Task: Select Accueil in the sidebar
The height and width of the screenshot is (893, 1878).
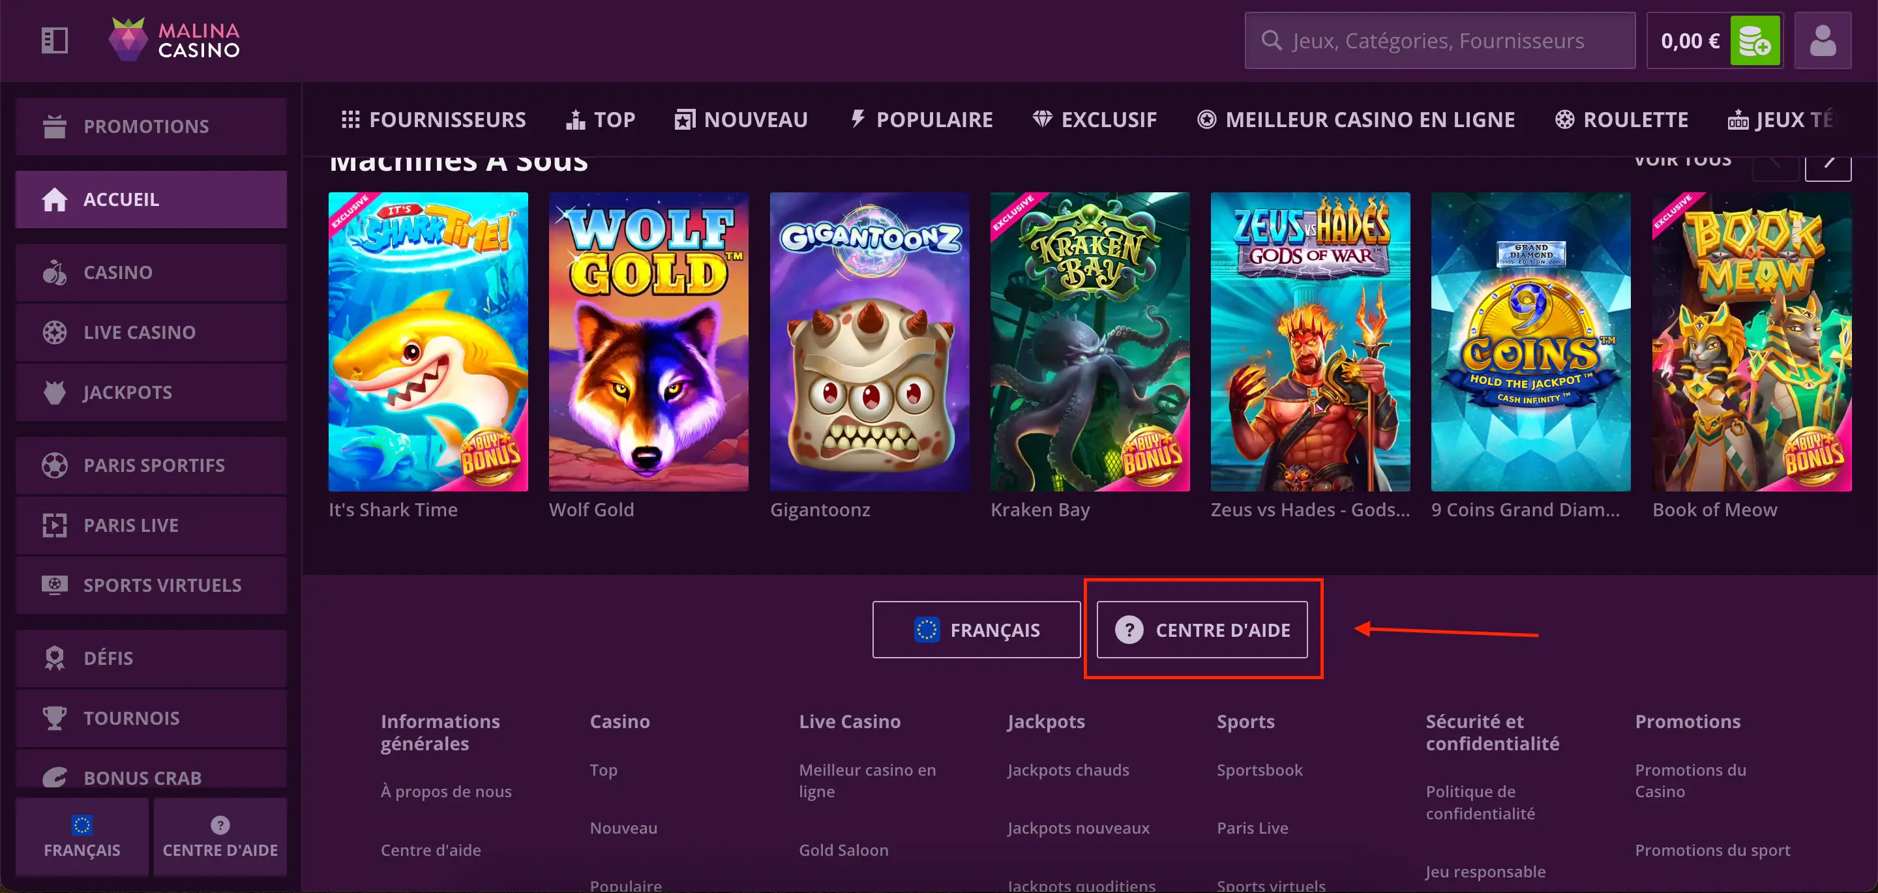Action: [x=151, y=199]
